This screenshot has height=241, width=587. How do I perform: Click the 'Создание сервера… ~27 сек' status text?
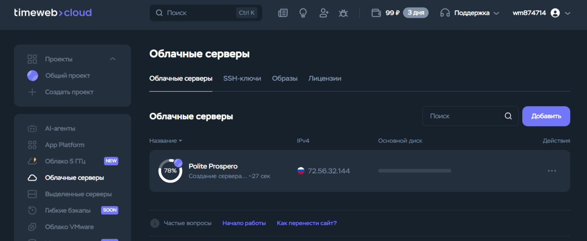229,176
